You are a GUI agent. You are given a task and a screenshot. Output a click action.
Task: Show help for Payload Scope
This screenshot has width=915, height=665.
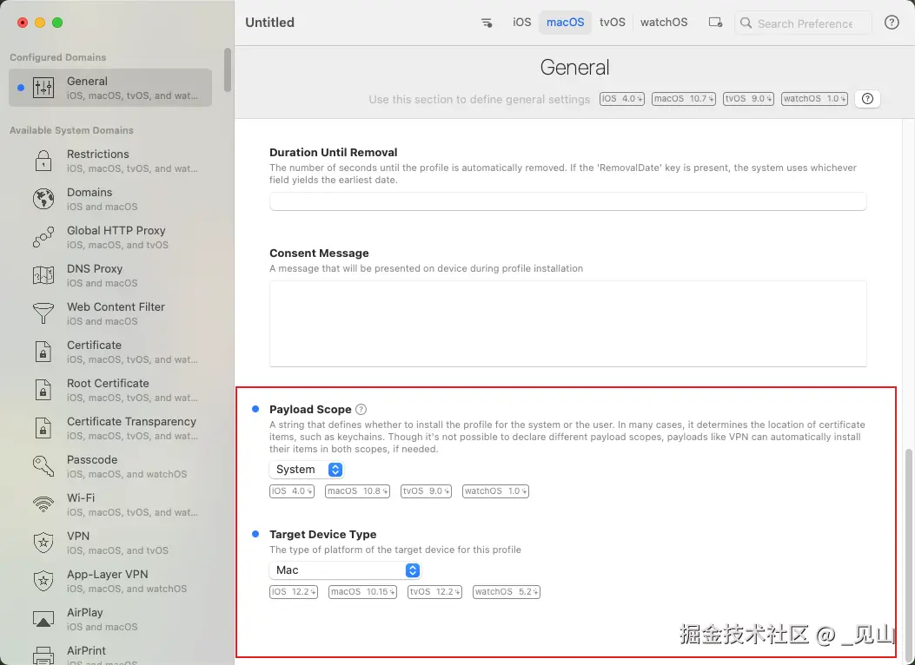point(361,410)
